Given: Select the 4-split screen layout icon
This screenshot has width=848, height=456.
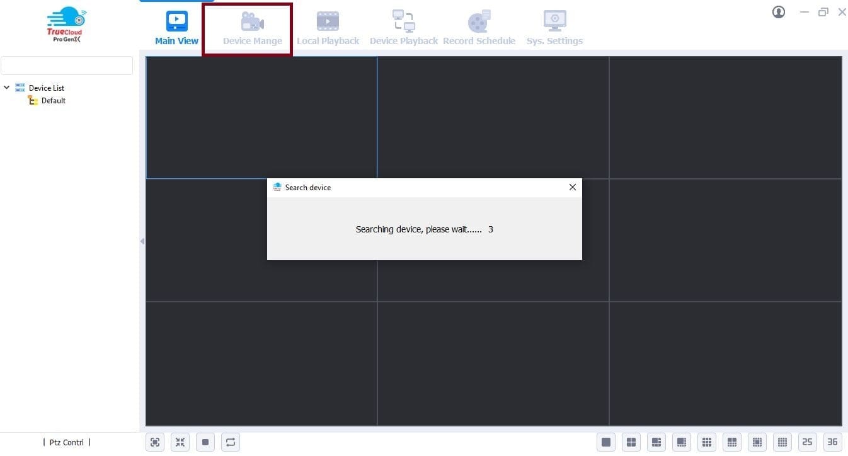Looking at the screenshot, I should (x=631, y=442).
